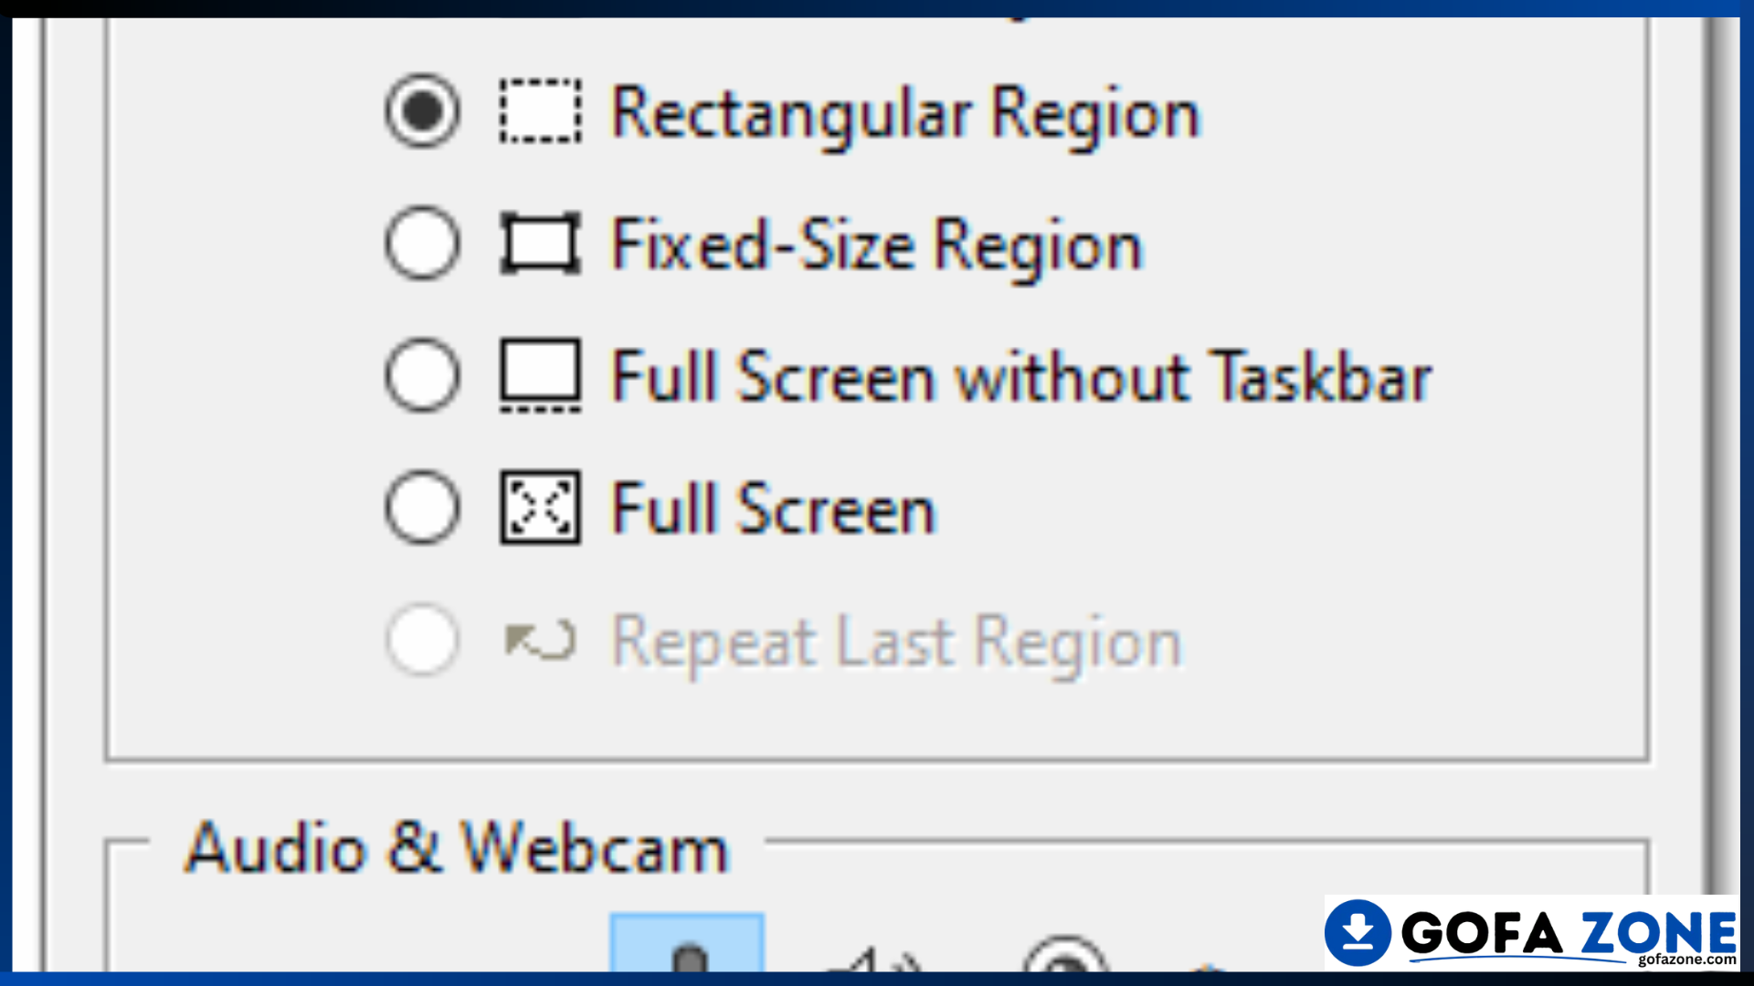Click the Rectangular Region text label
This screenshot has width=1754, height=986.
click(x=905, y=115)
